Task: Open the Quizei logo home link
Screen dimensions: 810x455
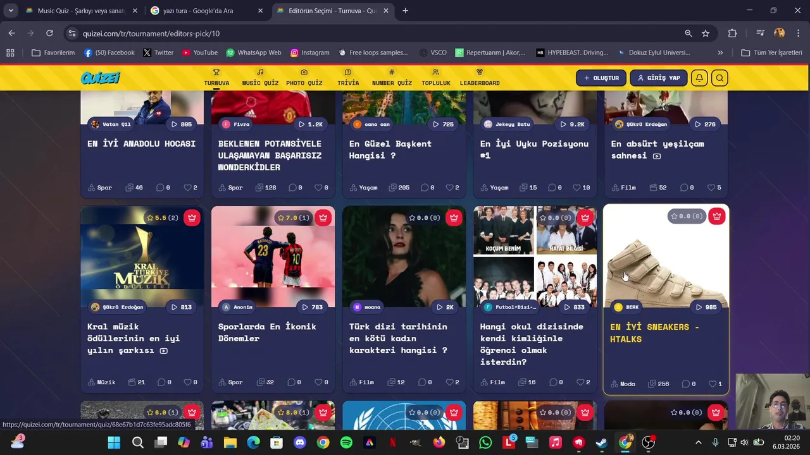Action: (x=100, y=78)
